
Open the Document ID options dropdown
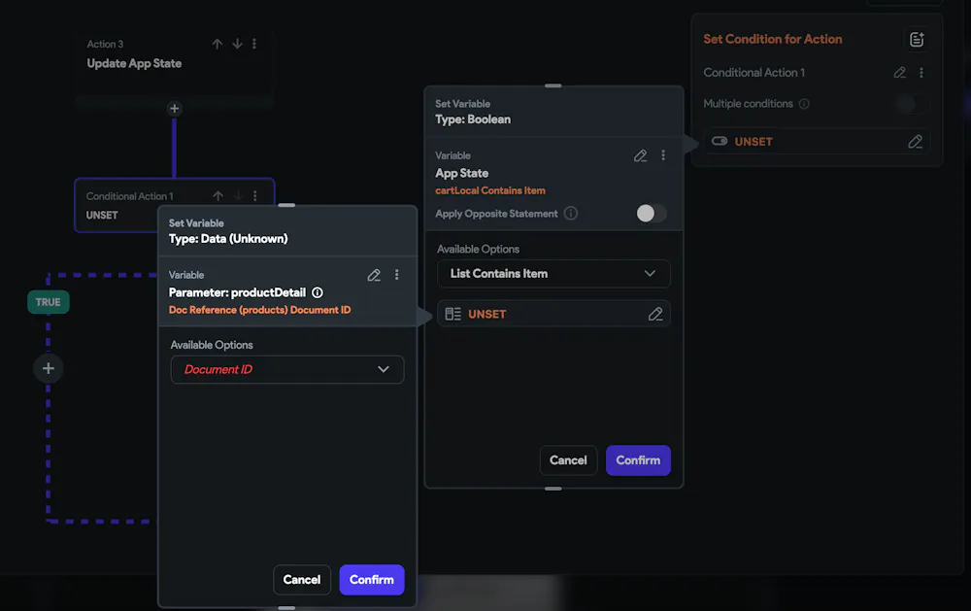(287, 369)
